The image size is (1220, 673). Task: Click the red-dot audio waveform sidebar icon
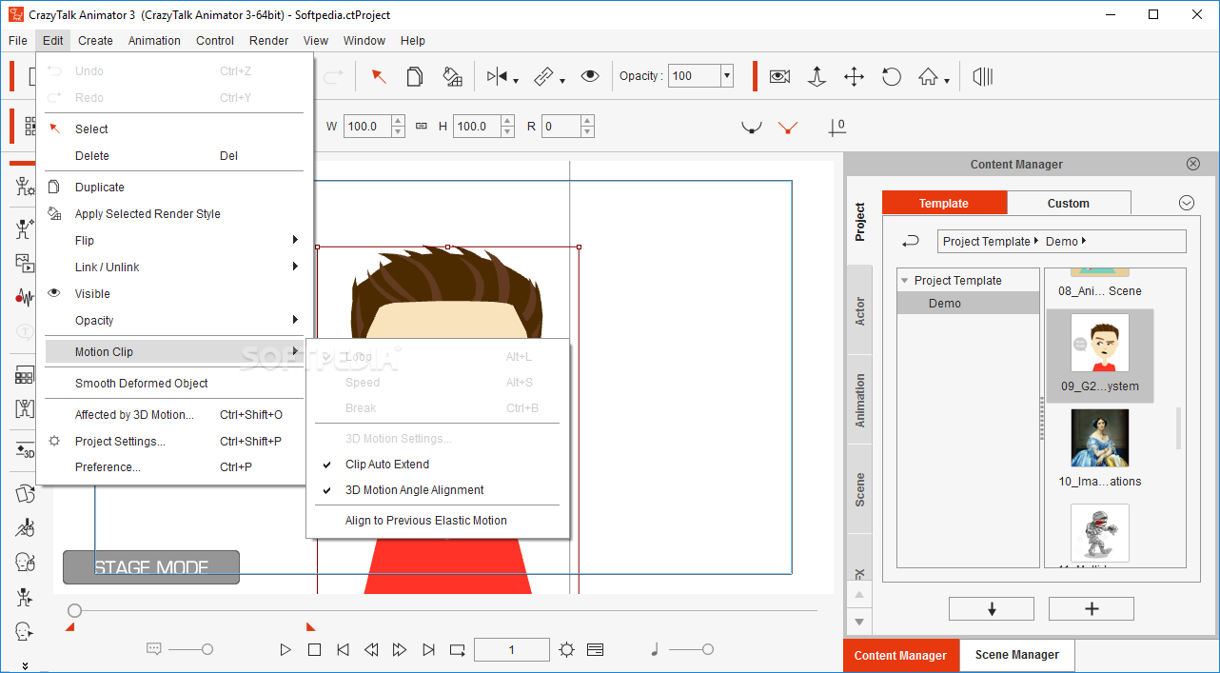click(x=24, y=297)
